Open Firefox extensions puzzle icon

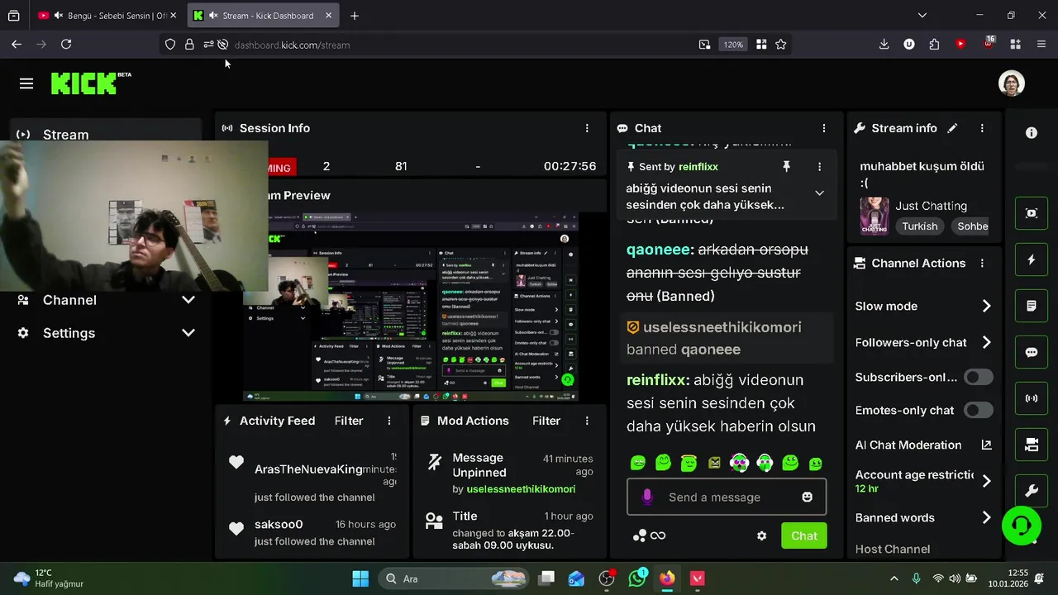935,45
